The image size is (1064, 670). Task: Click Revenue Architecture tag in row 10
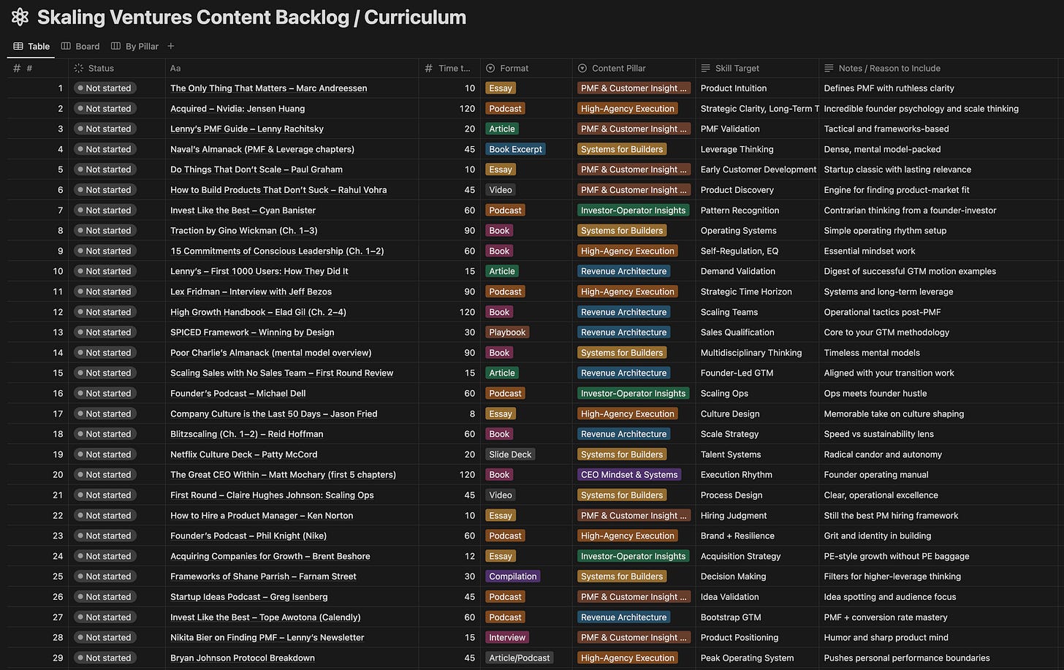coord(624,272)
